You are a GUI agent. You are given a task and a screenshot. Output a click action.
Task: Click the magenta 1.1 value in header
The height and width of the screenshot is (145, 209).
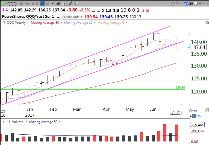[x=5, y=10]
